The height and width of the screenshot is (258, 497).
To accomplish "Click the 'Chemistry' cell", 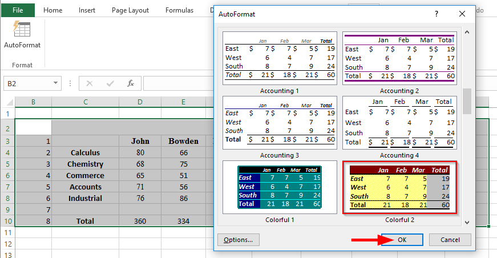I will click(85, 164).
